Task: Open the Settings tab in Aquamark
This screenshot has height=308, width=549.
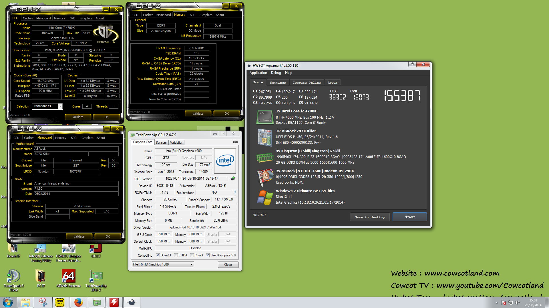Action: tap(278, 82)
